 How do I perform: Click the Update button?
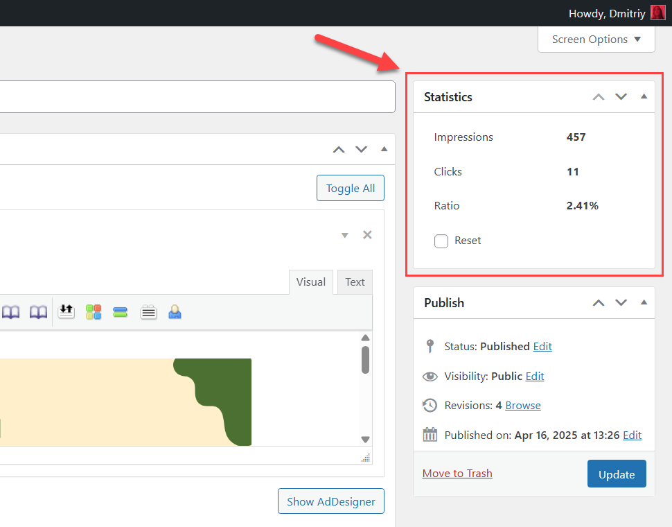tap(617, 474)
